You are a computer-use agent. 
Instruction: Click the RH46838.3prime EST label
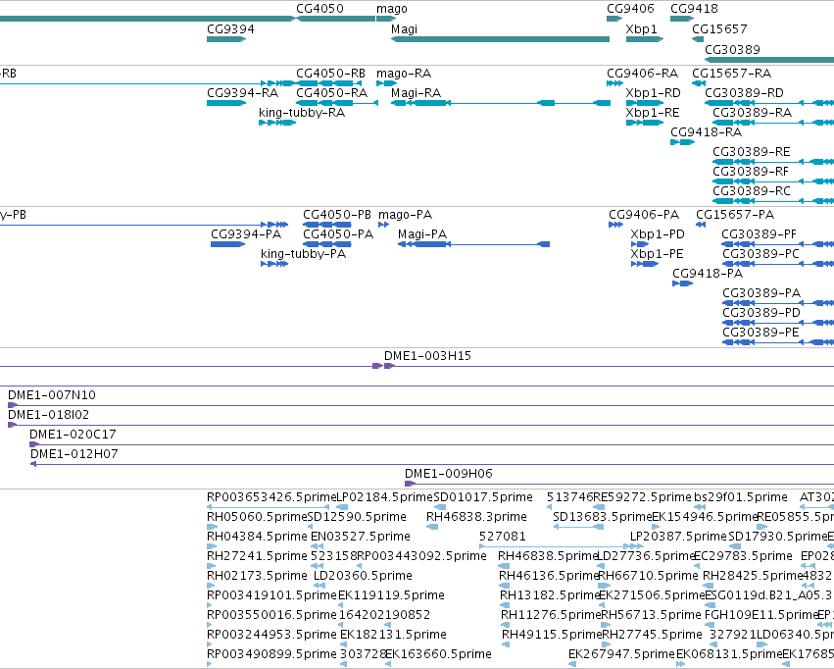pos(476,517)
